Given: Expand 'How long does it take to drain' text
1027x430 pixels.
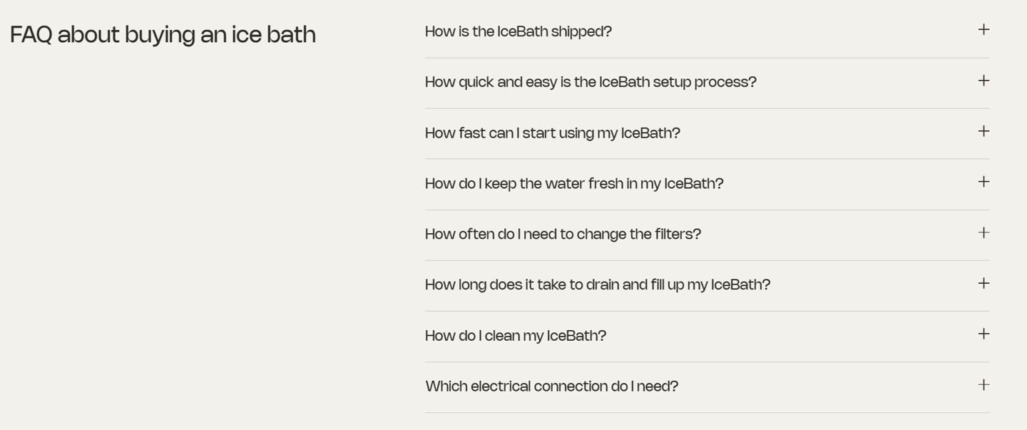Looking at the screenshot, I should tap(597, 285).
